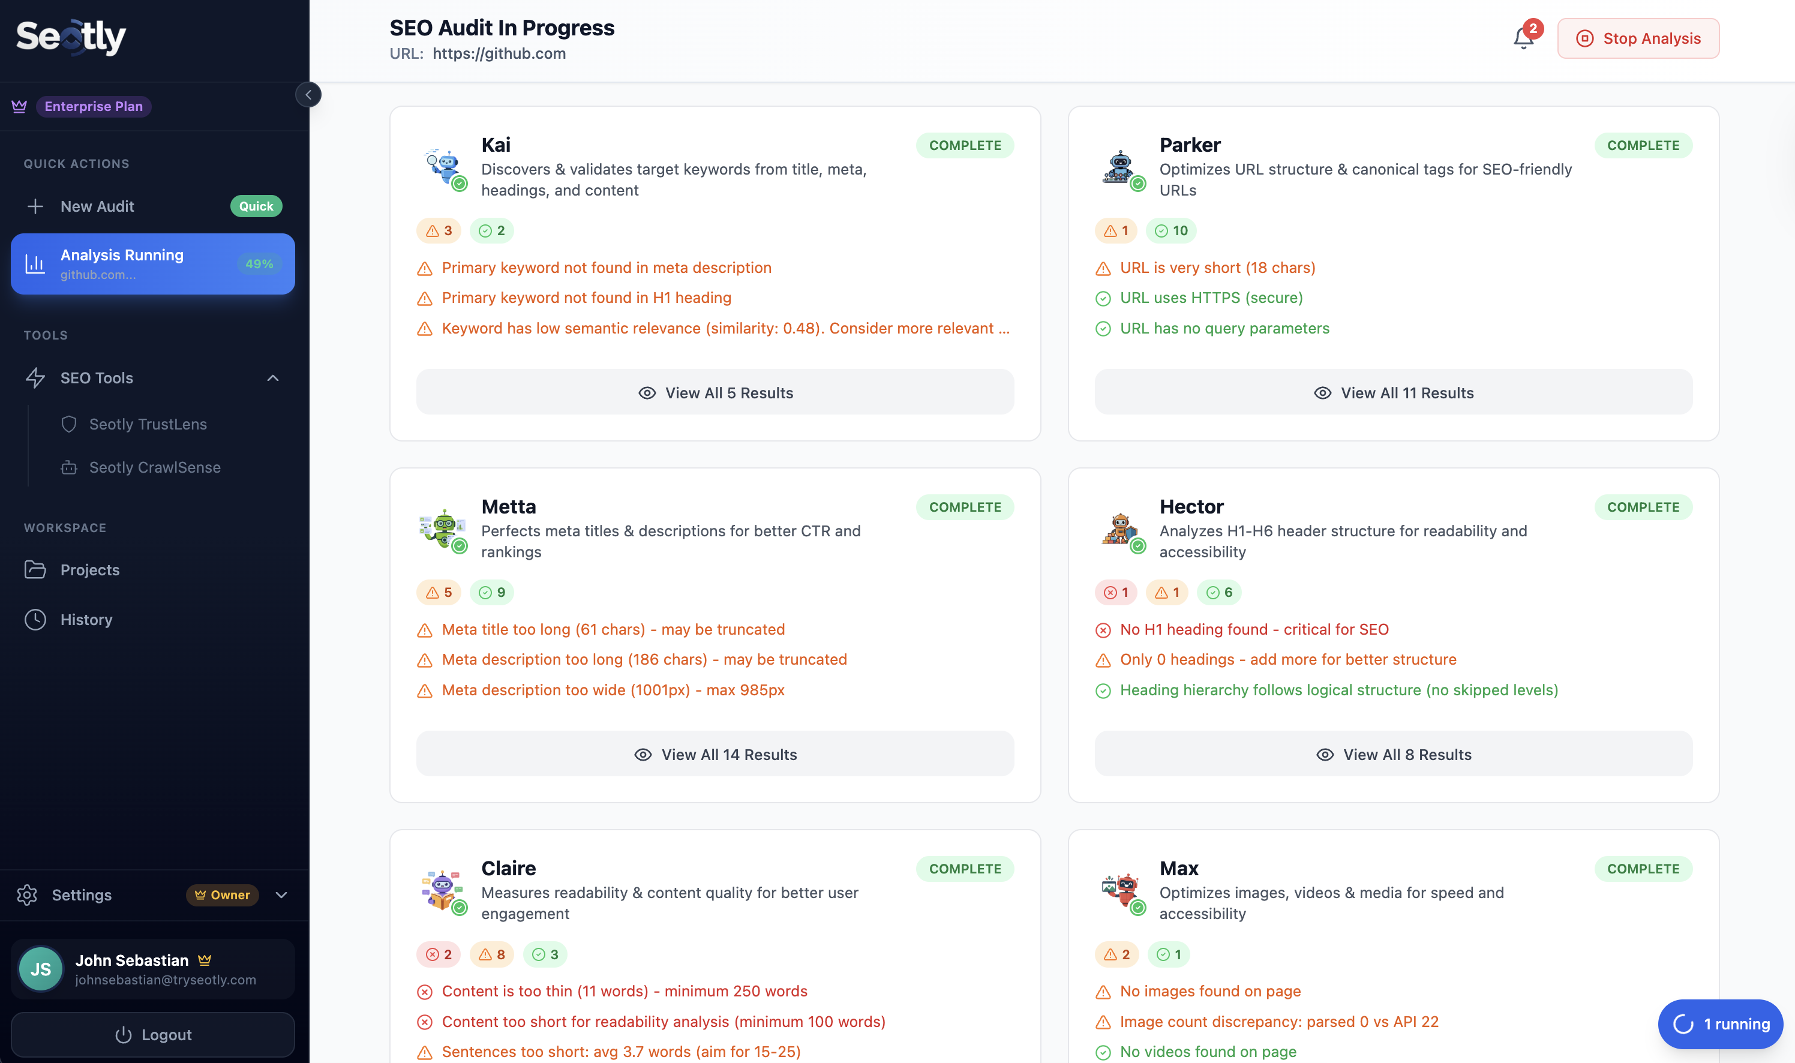This screenshot has width=1795, height=1063.
Task: Toggle the Analysis Running panel
Action: click(152, 263)
